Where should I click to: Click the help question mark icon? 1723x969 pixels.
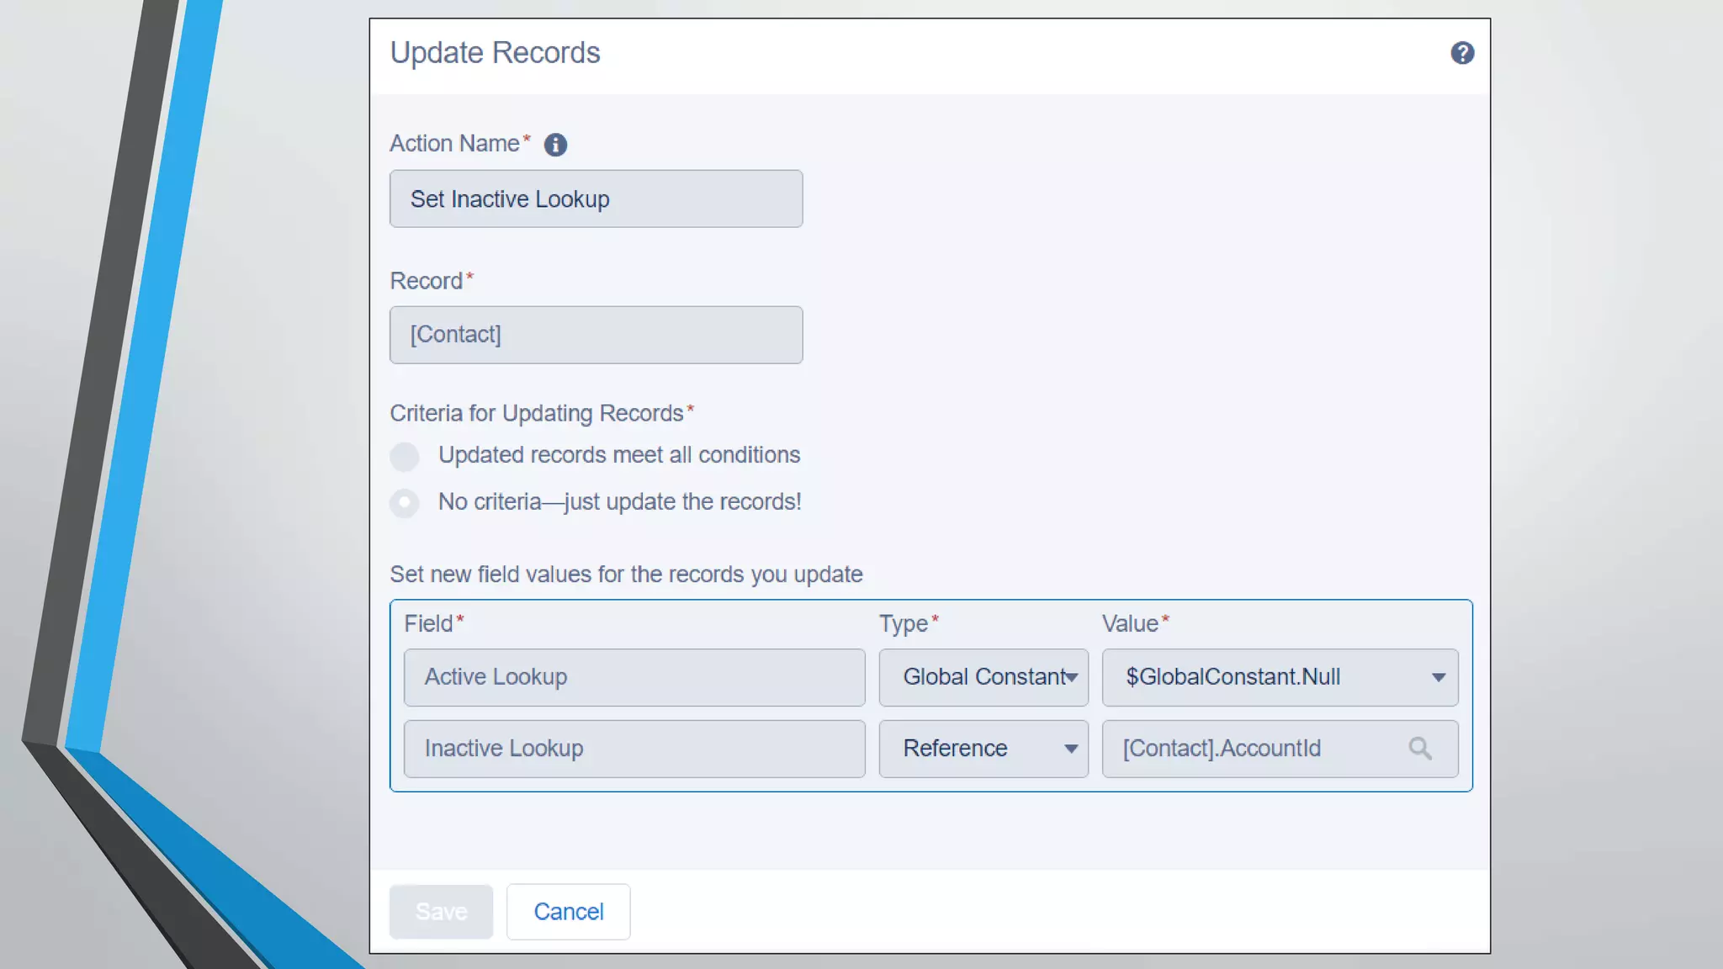point(1462,53)
